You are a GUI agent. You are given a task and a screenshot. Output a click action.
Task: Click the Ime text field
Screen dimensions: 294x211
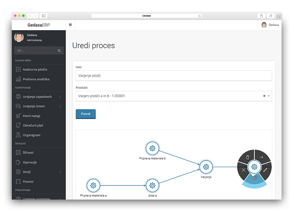click(x=174, y=75)
